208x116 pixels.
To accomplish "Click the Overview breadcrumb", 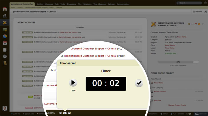I will (59, 8).
